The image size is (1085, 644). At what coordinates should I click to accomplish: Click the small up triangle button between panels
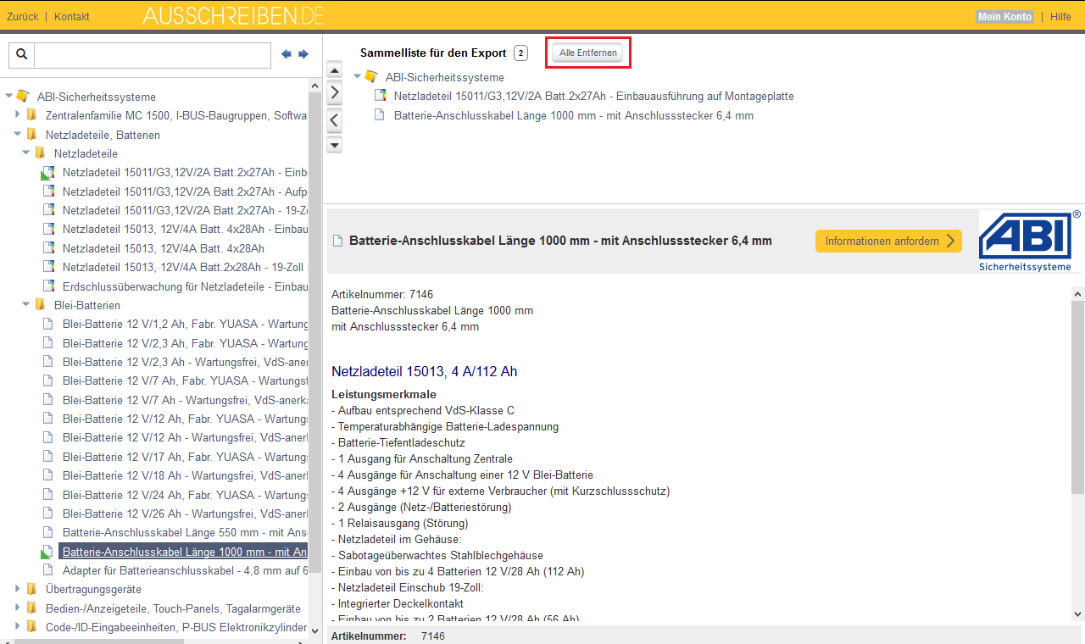335,70
